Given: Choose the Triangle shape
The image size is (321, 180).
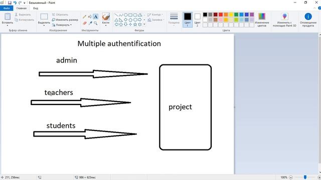Looking at the screenshot, I should pyautogui.click(x=116, y=20).
